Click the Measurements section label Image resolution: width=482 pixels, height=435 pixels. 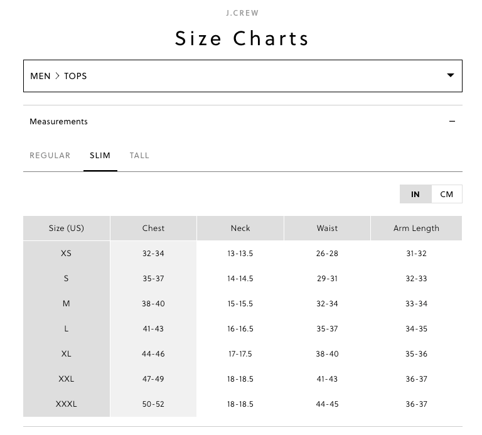[x=58, y=121]
